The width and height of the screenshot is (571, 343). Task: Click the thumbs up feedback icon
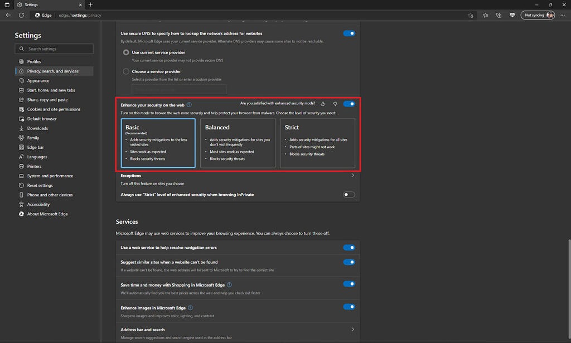323,104
